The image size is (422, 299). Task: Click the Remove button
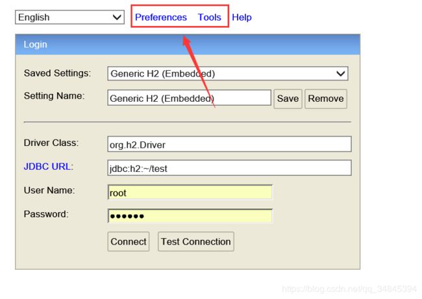(x=326, y=99)
